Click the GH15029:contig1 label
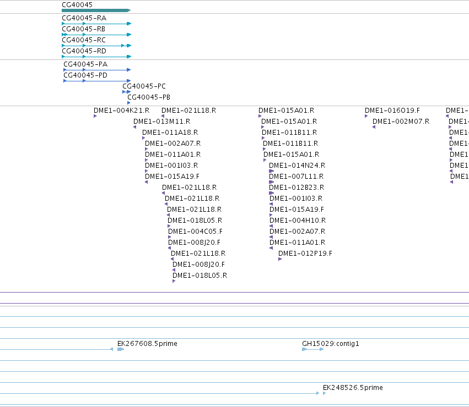The width and height of the screenshot is (469, 407). click(331, 344)
